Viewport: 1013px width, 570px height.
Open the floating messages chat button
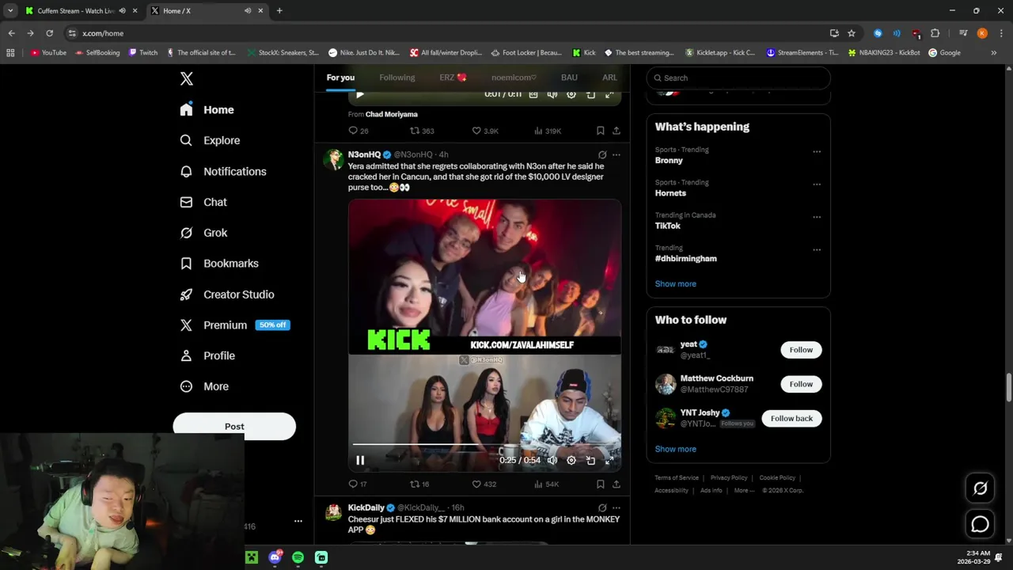coord(981,524)
